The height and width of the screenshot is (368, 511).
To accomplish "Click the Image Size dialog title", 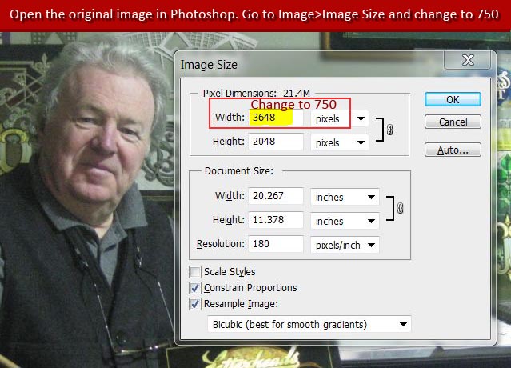I will click(x=209, y=65).
